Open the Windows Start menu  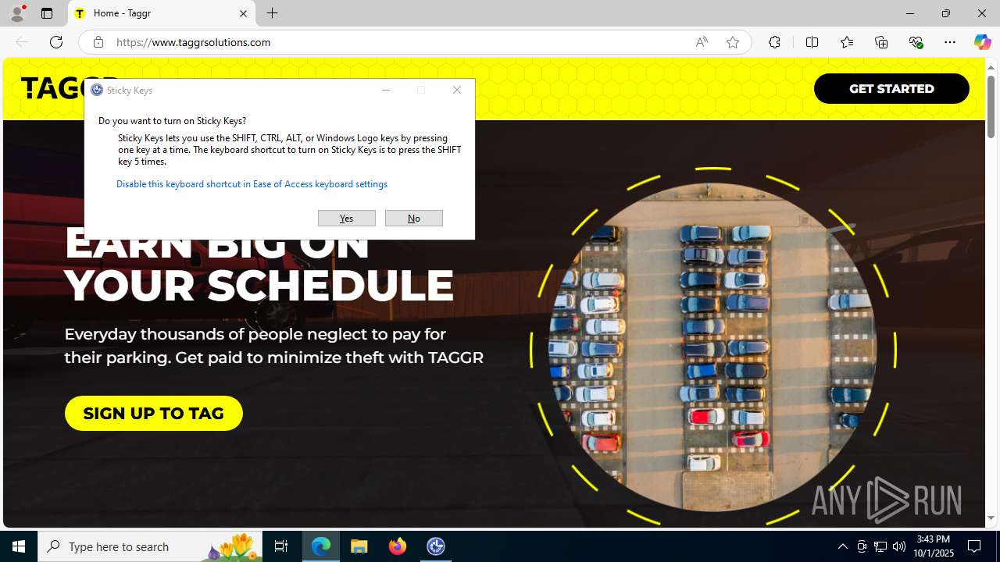19,546
